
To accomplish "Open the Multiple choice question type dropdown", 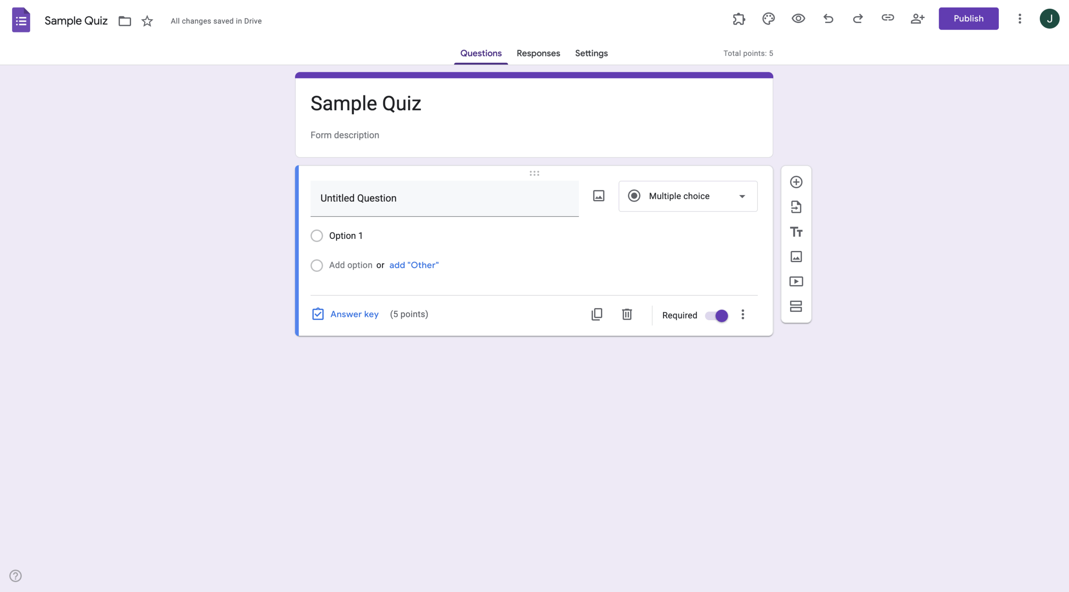I will coord(687,196).
